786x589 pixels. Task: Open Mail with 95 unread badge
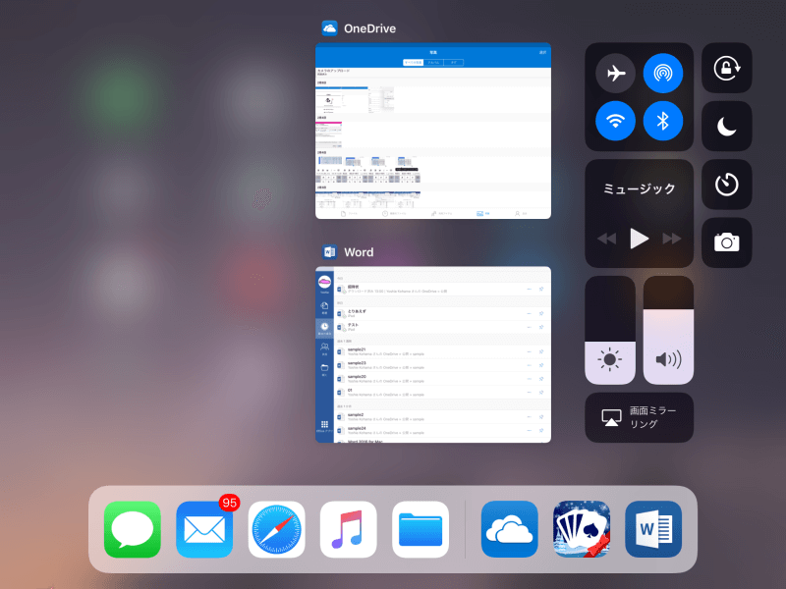[x=204, y=529]
